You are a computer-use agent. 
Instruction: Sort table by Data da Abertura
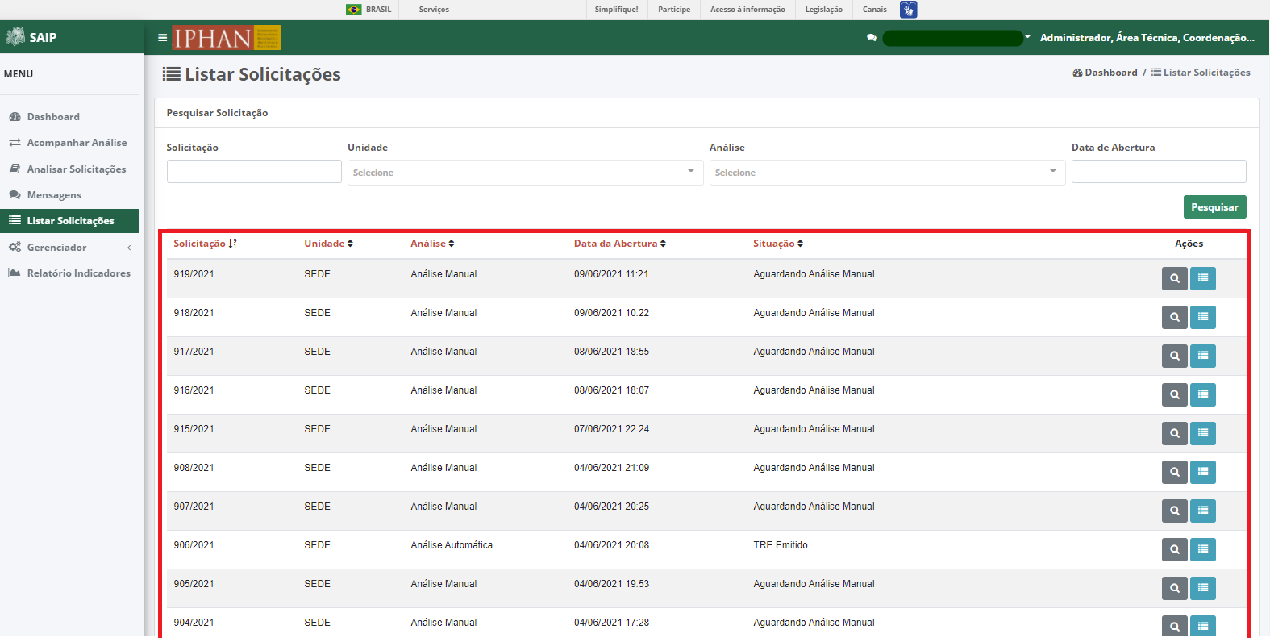point(620,244)
